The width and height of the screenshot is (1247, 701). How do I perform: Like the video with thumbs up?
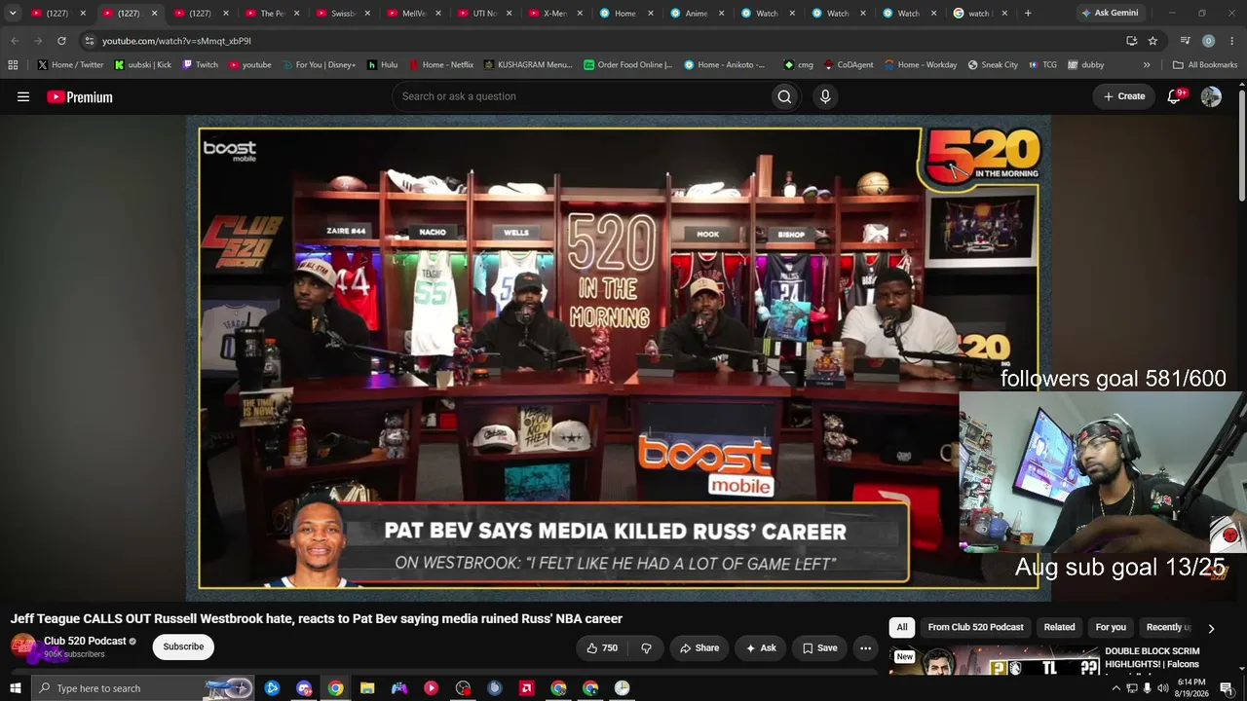(x=602, y=647)
